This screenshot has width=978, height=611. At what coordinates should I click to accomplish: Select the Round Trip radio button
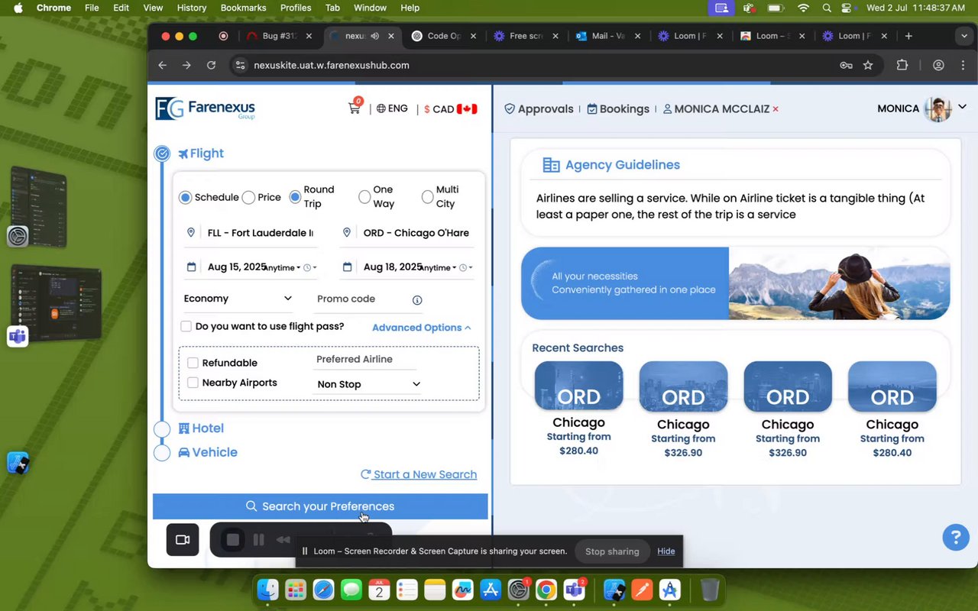[295, 197]
